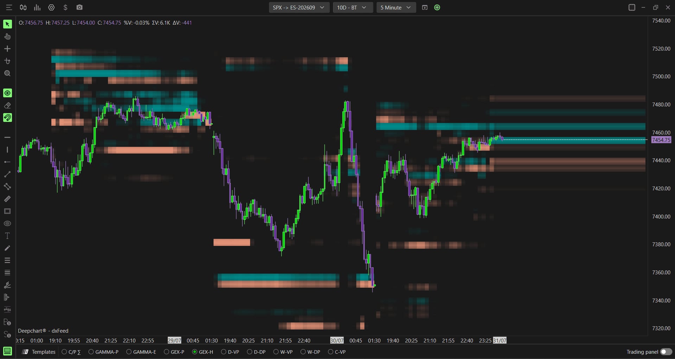Click the green add-plus circle icon
Viewport: 675px width, 359px height.
[x=437, y=7]
